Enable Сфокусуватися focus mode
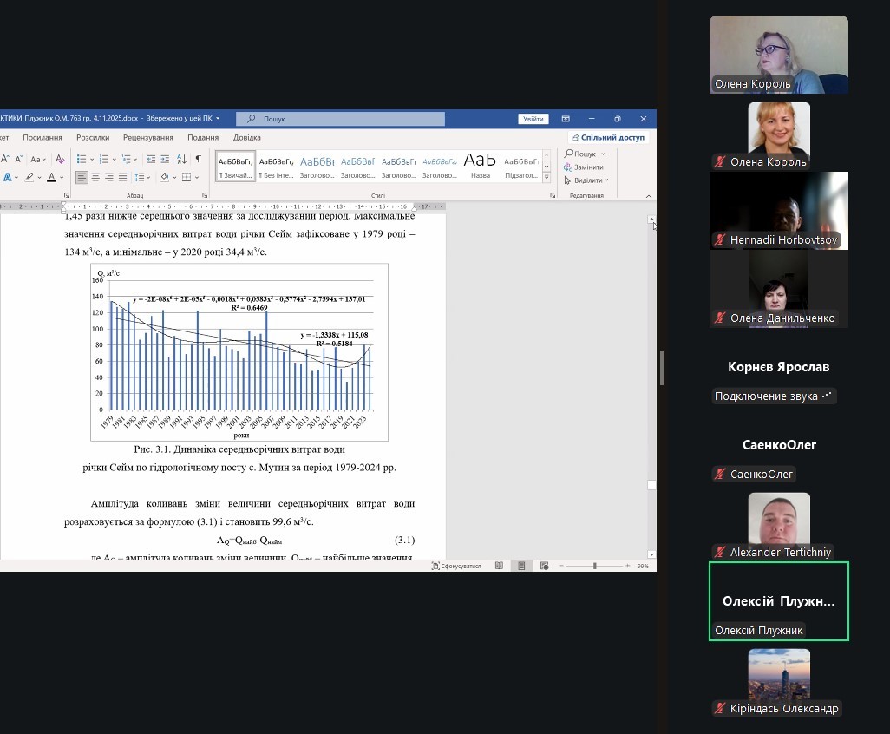 pyautogui.click(x=456, y=566)
